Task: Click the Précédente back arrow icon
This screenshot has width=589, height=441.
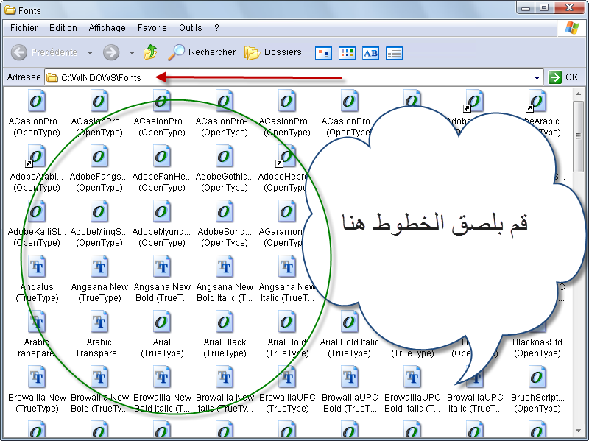Action: pos(19,52)
